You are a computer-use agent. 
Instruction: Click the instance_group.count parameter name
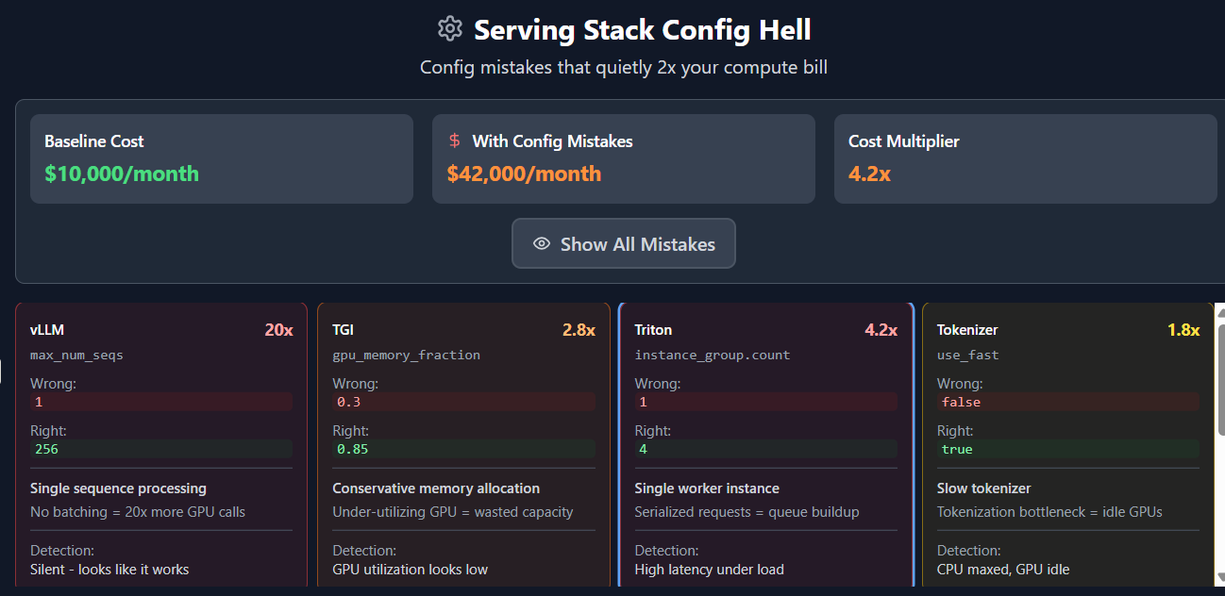(x=713, y=356)
